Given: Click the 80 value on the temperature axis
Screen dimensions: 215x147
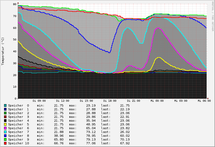Looking at the screenshot, I should pos(15,4).
